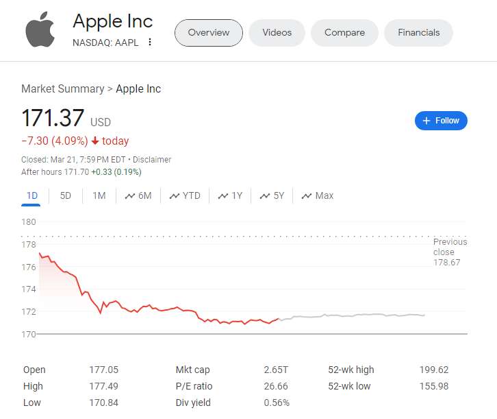497x419 pixels.
Task: Follow Apple Inc stock
Action: click(x=442, y=121)
